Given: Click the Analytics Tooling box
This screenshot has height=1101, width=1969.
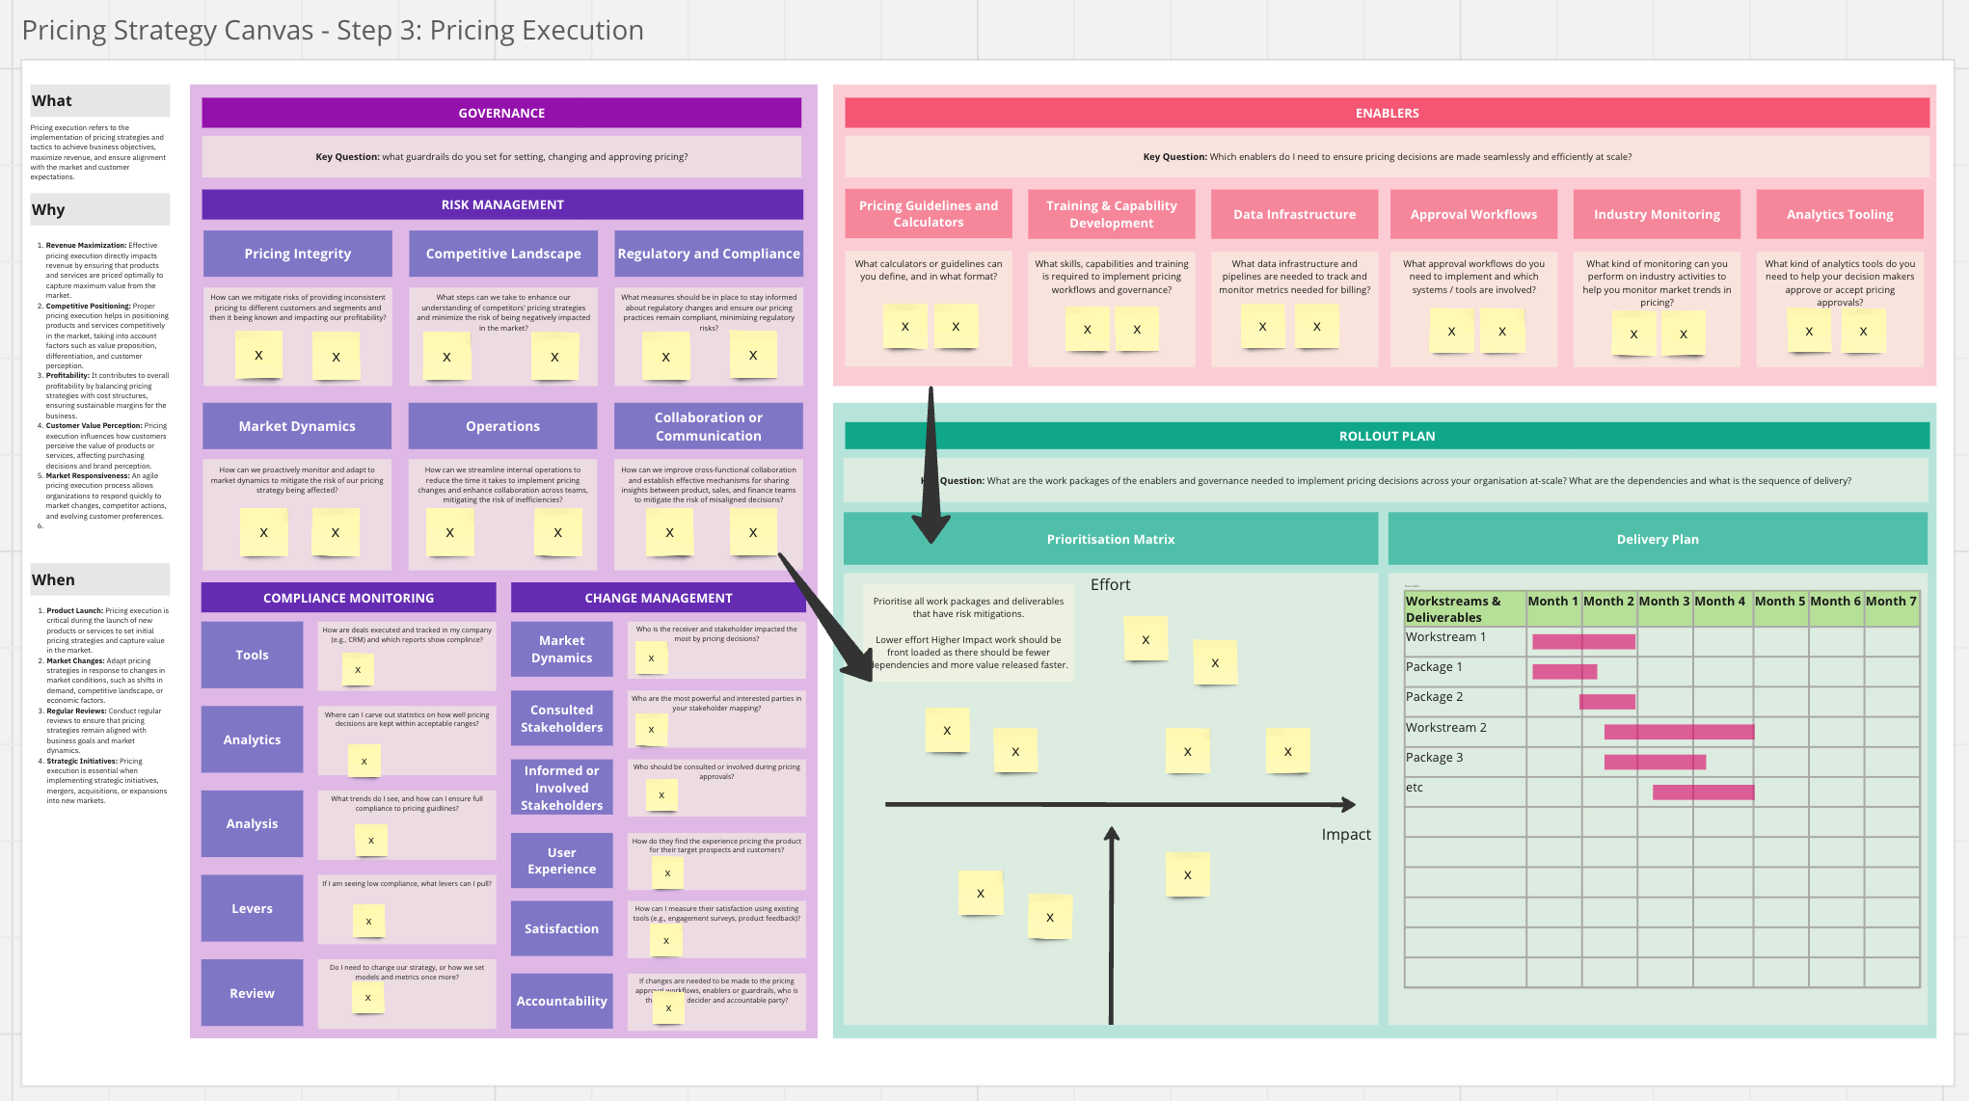Looking at the screenshot, I should 1840,214.
